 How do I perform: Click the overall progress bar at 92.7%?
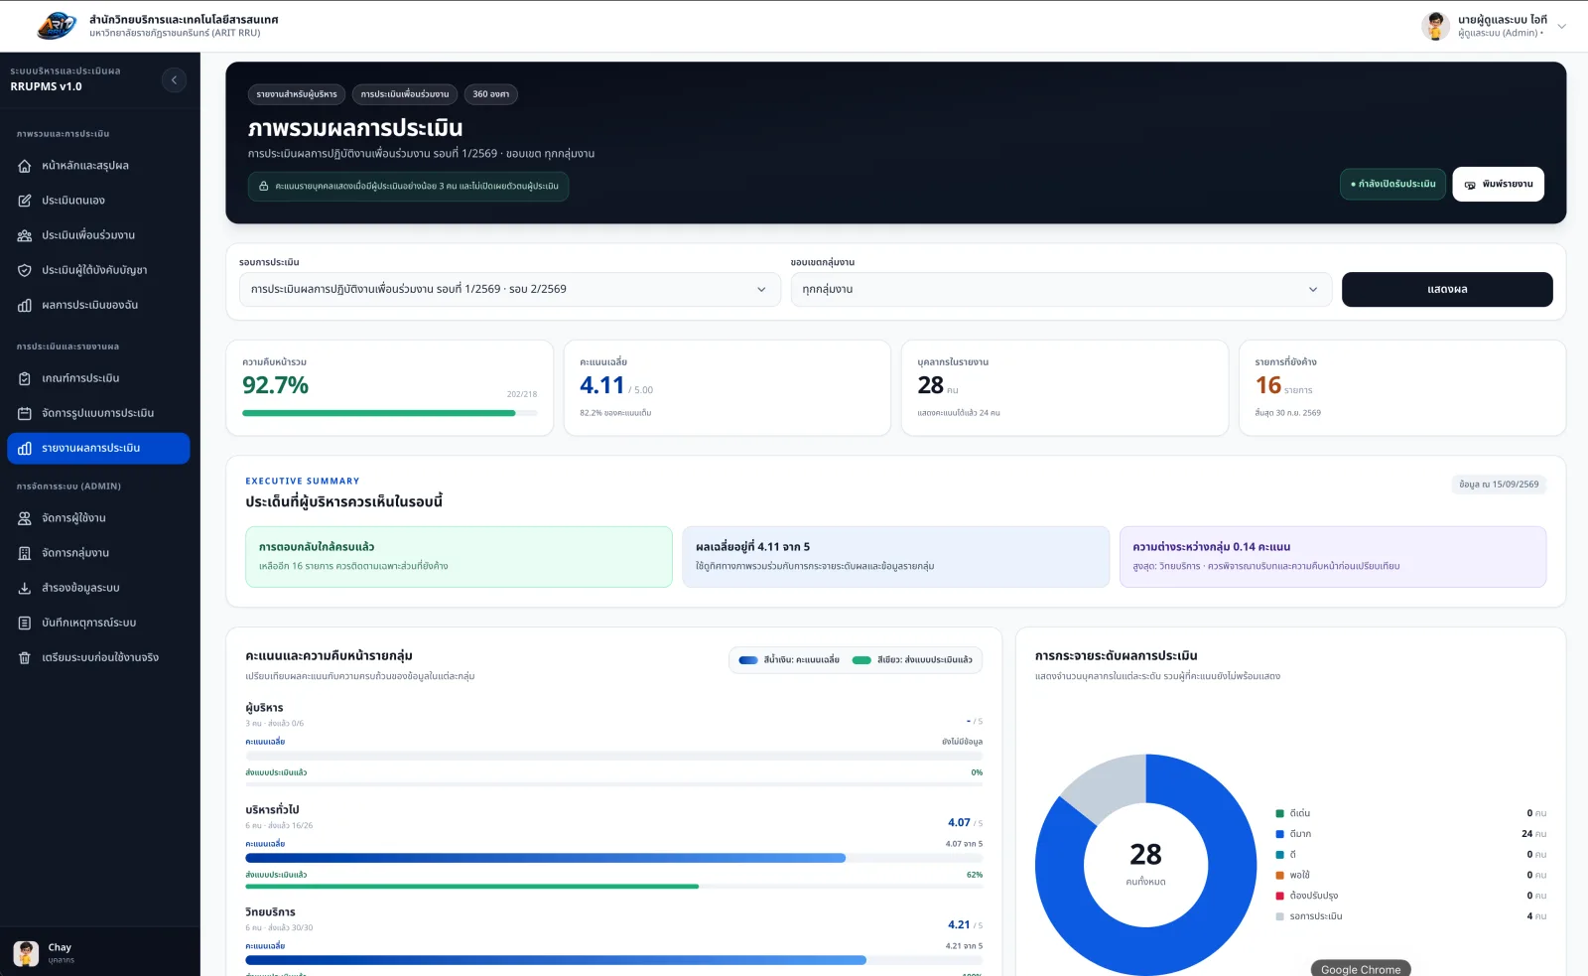(390, 413)
